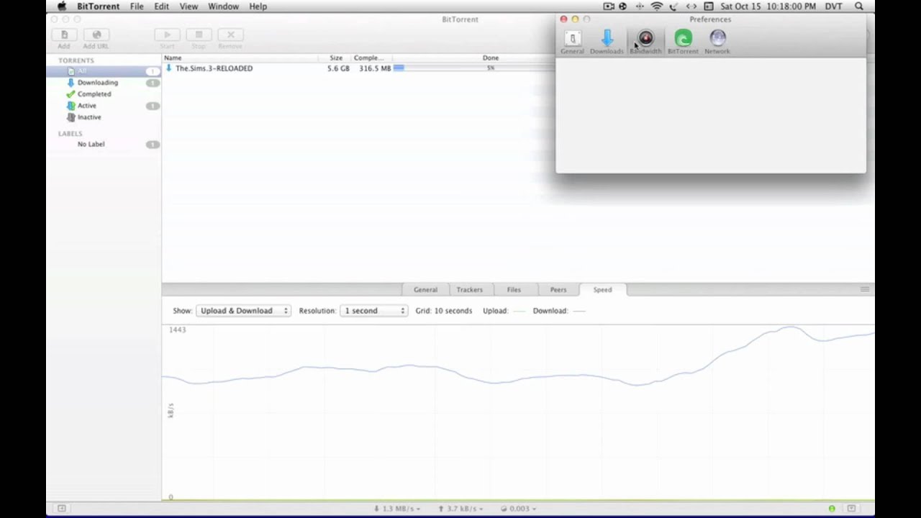921x518 pixels.
Task: Select The.Sims.3-RELOADED torrent row
Action: (x=358, y=68)
